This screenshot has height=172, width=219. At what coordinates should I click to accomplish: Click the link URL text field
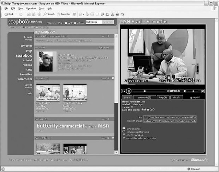pos(170,117)
